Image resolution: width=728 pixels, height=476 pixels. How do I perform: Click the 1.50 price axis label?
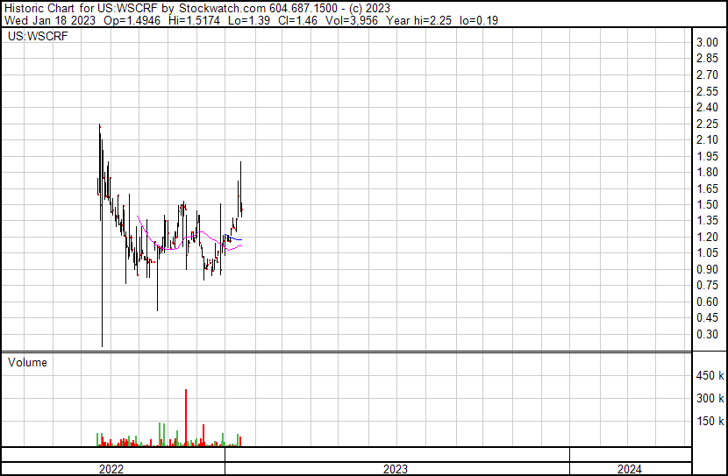(708, 204)
